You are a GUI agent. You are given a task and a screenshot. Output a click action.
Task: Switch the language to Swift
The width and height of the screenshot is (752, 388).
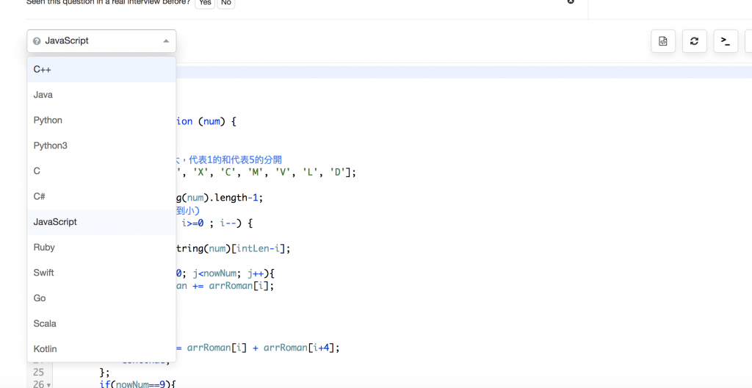pos(101,273)
